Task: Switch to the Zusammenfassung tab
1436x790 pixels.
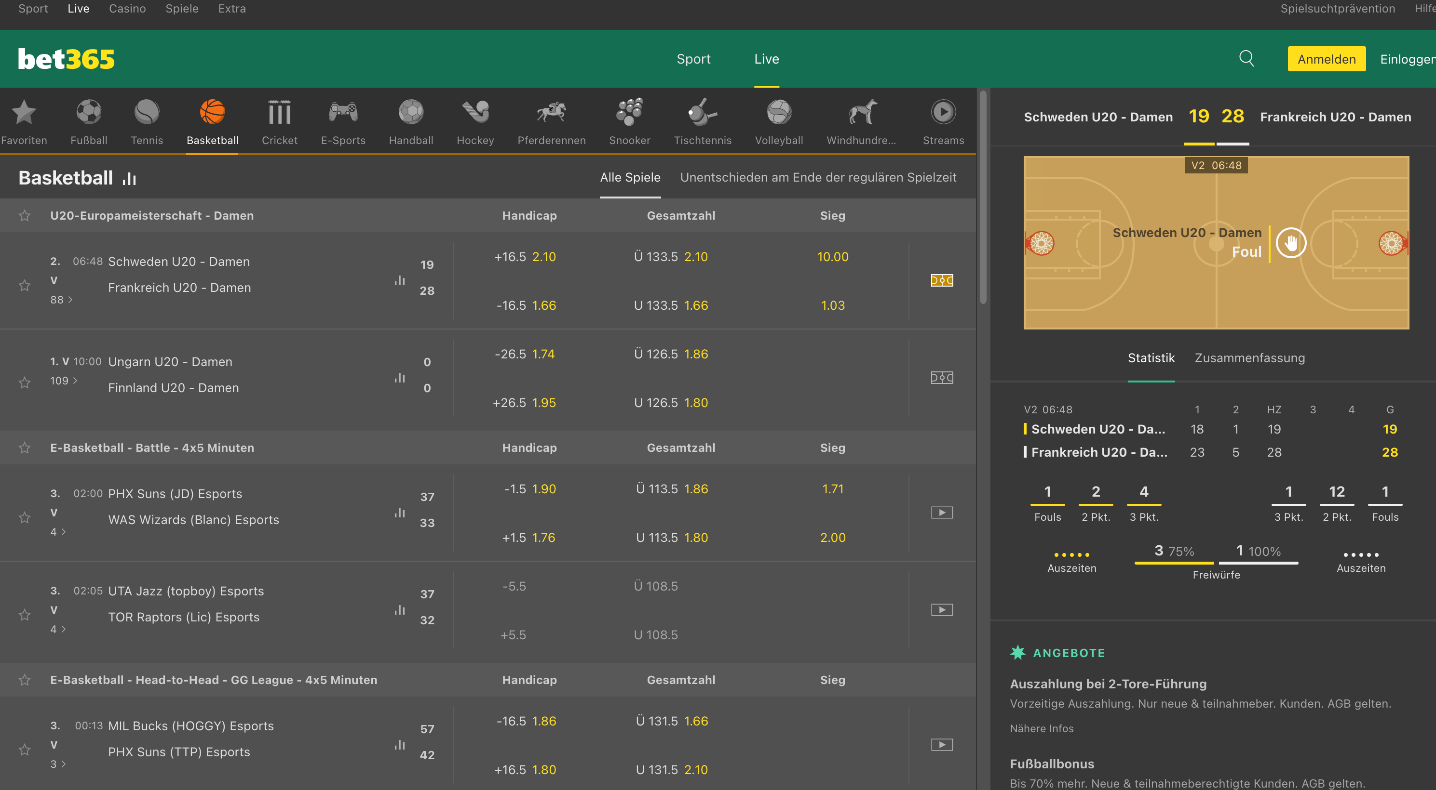Action: pos(1249,358)
